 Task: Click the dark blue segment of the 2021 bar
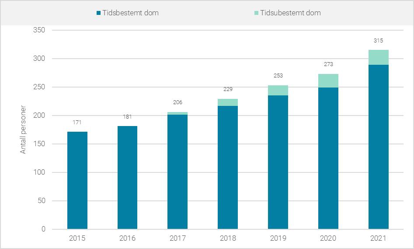pyautogui.click(x=379, y=147)
